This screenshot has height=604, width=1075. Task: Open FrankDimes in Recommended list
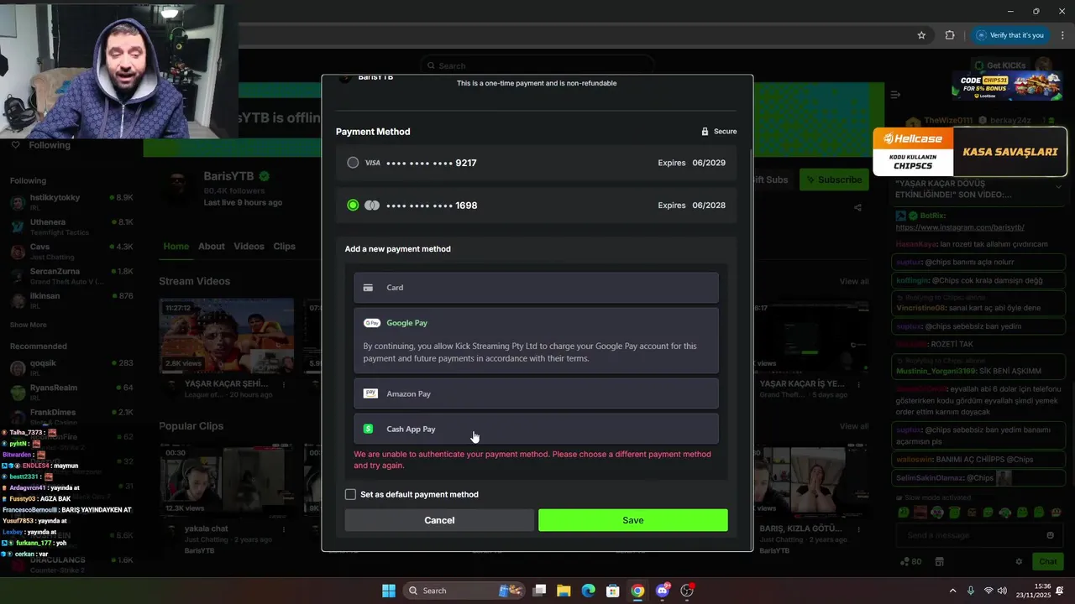71,416
